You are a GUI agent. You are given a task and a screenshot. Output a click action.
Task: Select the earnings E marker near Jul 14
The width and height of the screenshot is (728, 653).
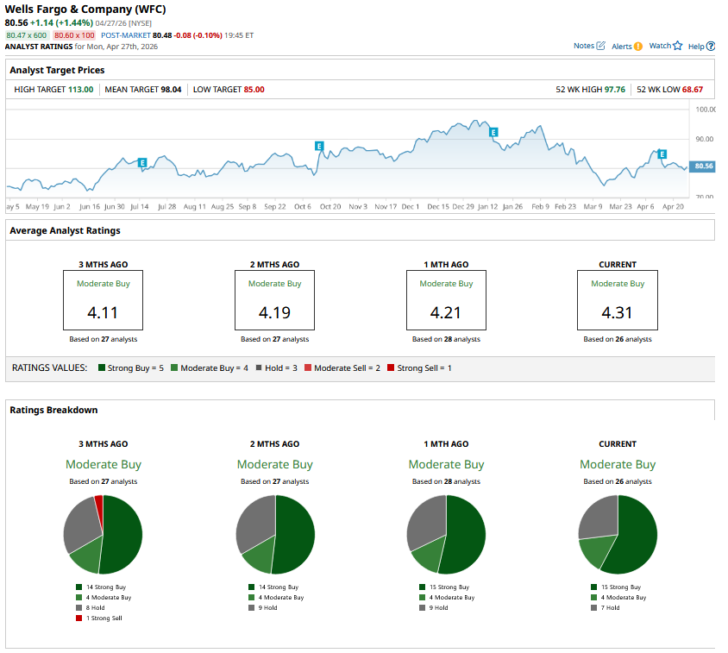click(x=142, y=162)
